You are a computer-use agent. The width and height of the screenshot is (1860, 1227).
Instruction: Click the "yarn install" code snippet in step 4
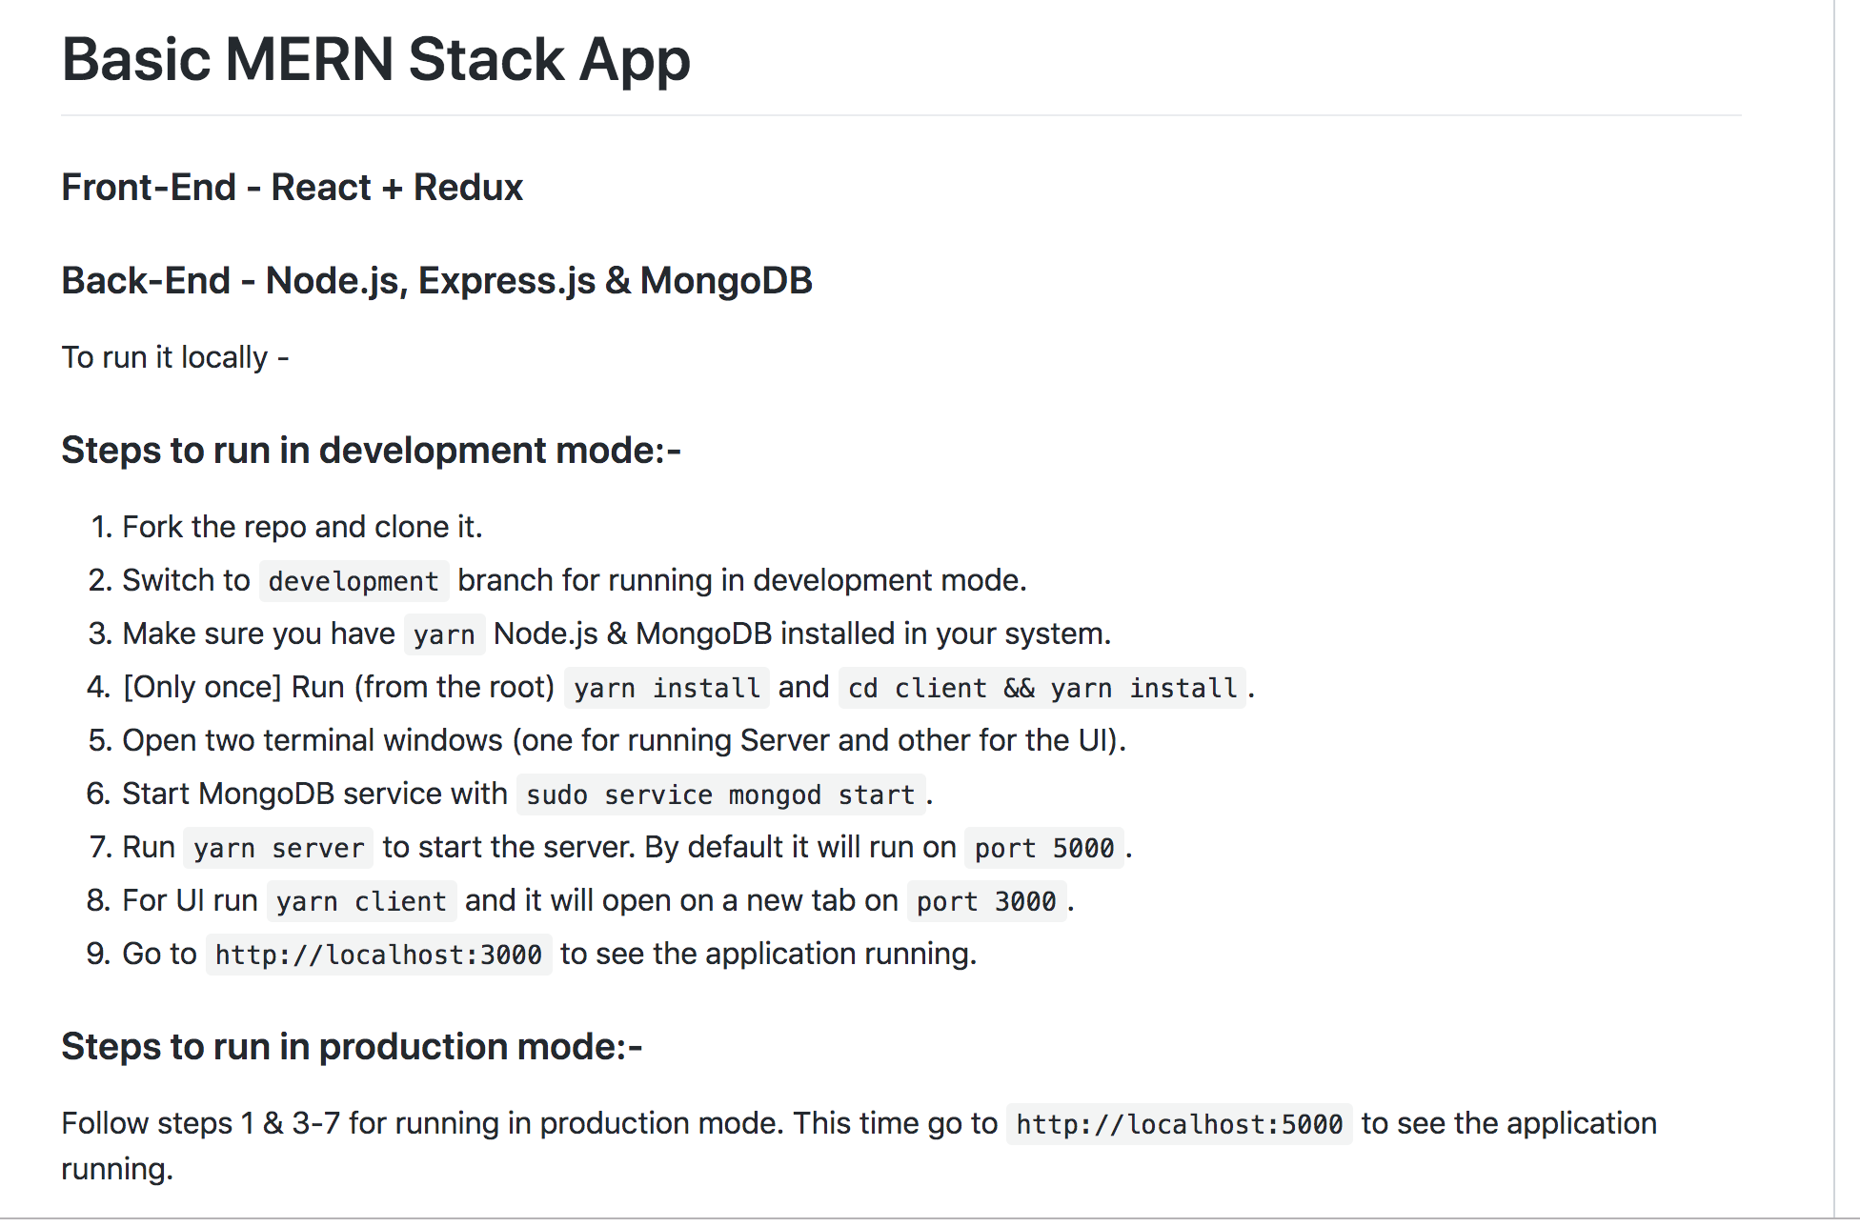[667, 688]
